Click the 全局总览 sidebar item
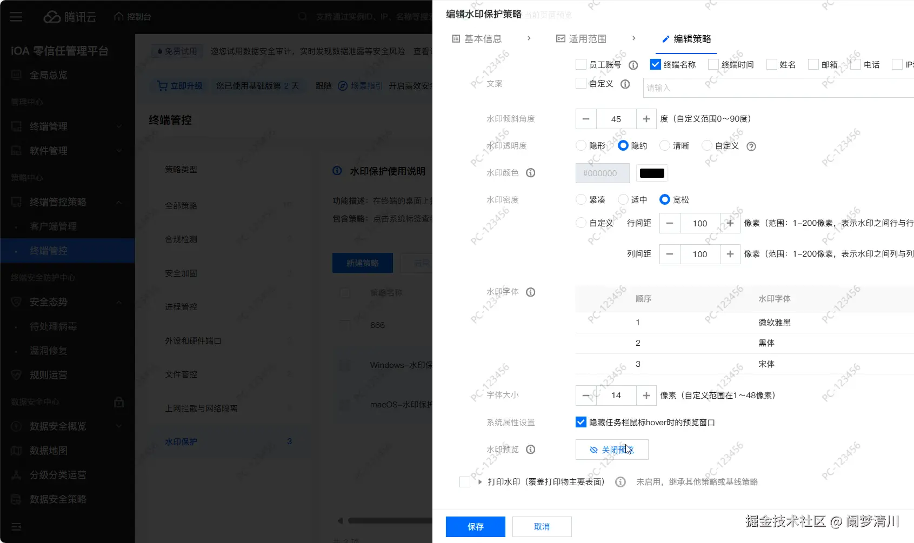Image resolution: width=914 pixels, height=543 pixels. [x=49, y=75]
